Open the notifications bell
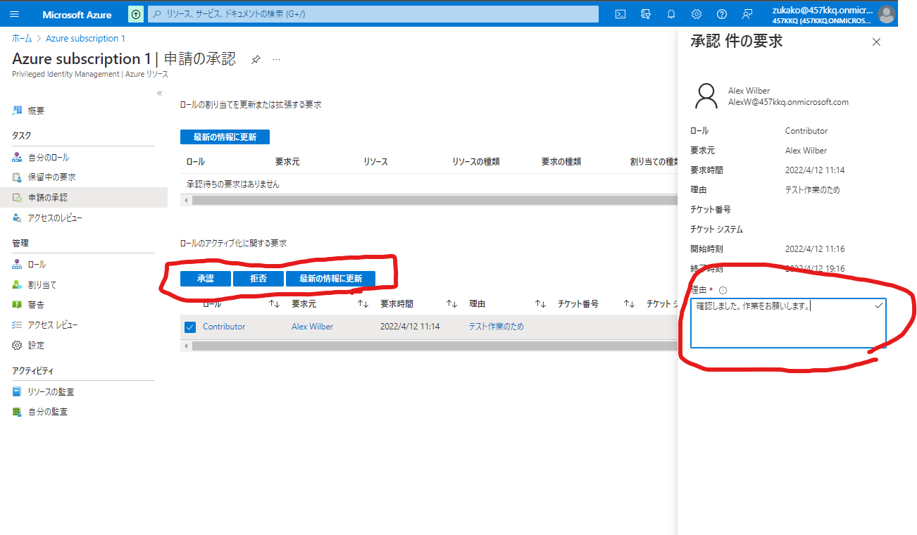The image size is (917, 535). tap(671, 14)
